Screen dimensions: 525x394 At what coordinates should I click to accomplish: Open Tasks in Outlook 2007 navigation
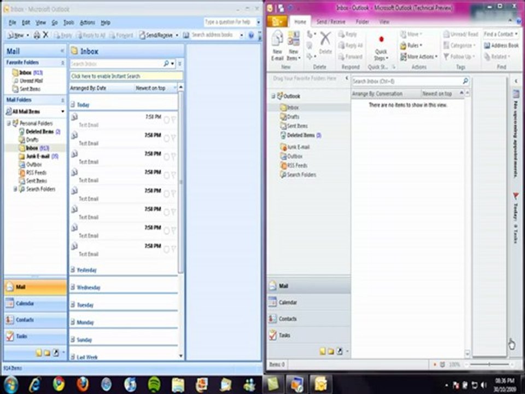point(35,336)
